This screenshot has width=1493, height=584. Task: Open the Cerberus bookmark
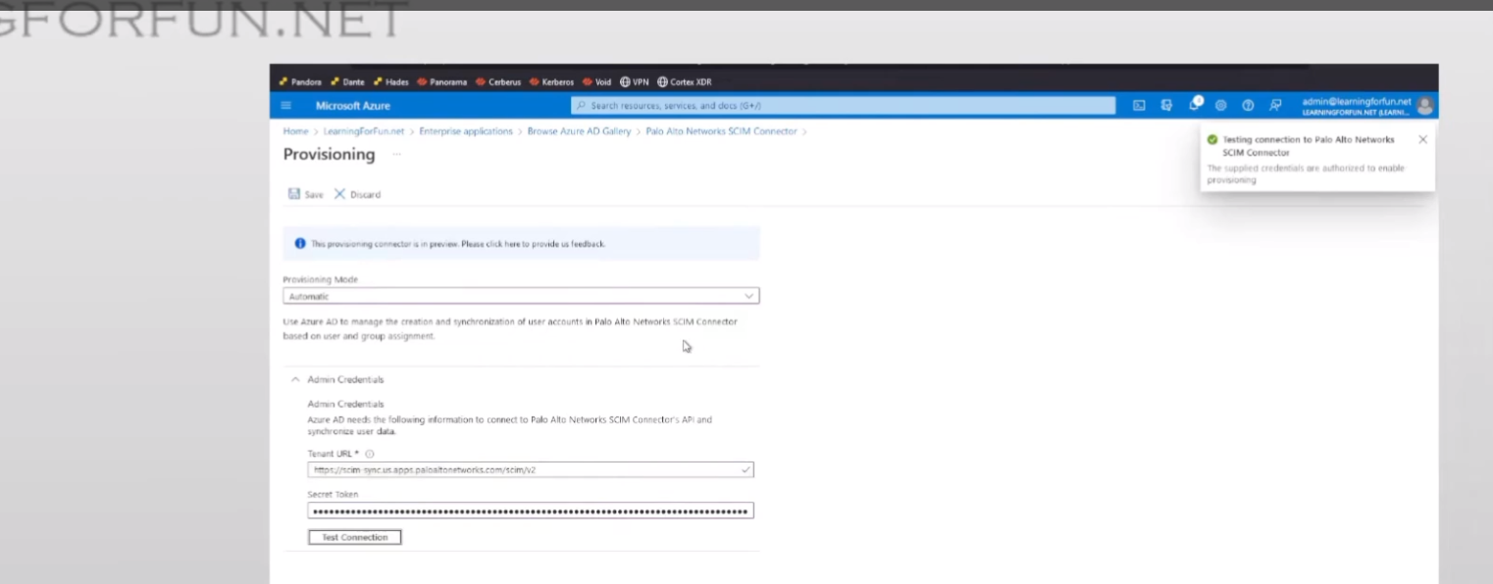click(498, 82)
